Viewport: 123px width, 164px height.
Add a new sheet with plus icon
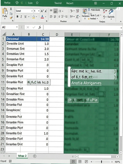(35, 156)
